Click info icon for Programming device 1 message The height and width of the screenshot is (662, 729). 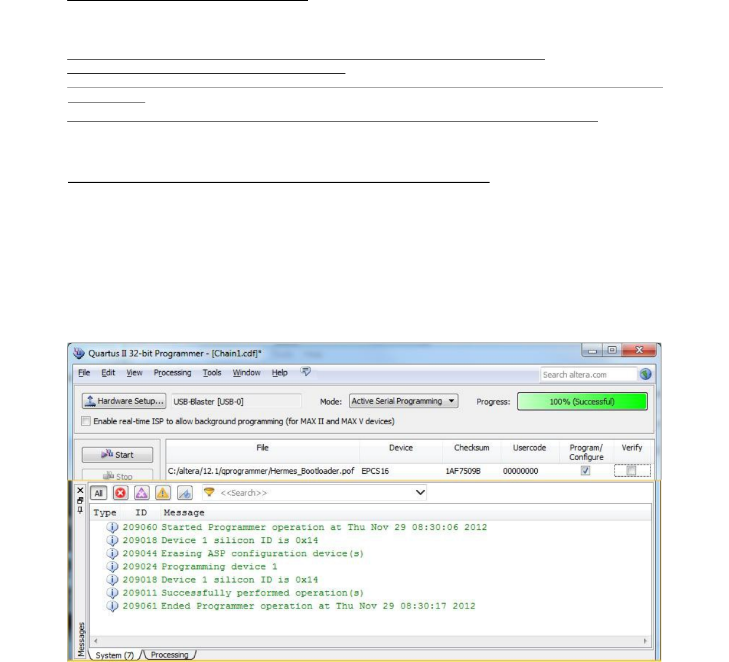112,567
